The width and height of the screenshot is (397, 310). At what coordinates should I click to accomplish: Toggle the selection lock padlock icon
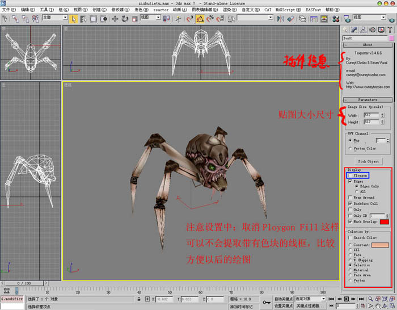(x=139, y=299)
